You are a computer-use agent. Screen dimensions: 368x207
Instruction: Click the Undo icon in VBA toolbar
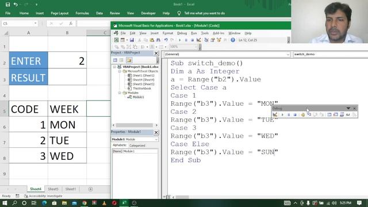tap(166, 40)
